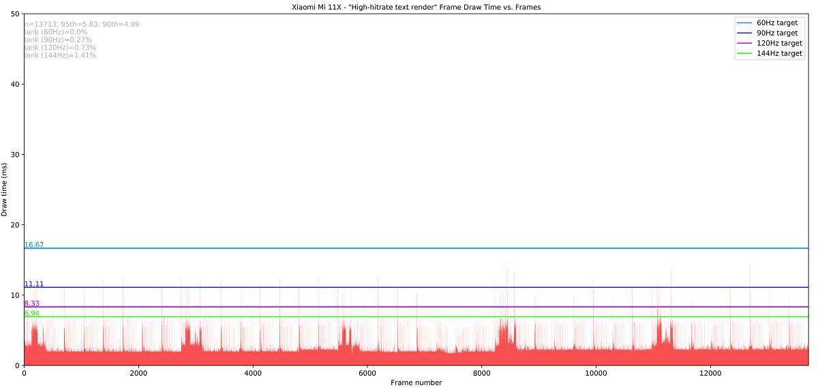Click the x-axis tick value 8000
The image size is (818, 392).
[482, 373]
